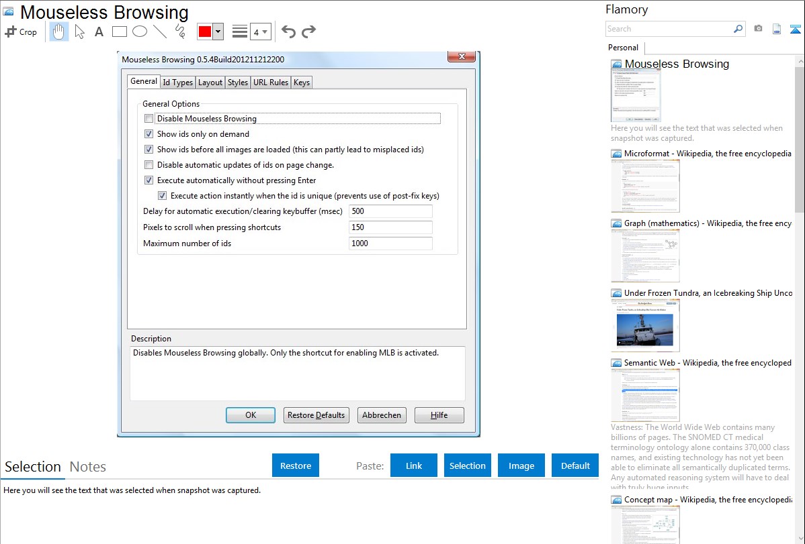Click icon beside Graph (mathematics) title
The width and height of the screenshot is (805, 544).
[616, 223]
